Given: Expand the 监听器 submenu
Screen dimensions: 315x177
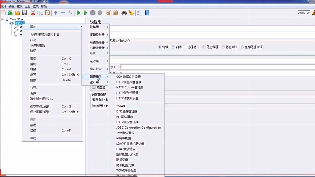Looking at the screenshot, I should coord(94,82).
